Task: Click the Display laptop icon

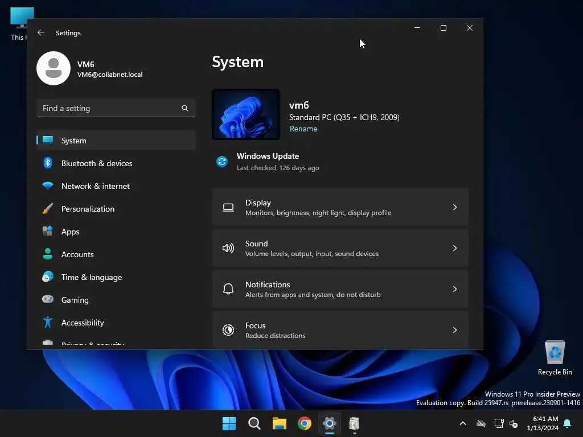Action: (x=228, y=207)
